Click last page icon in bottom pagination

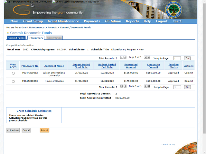tap(149, 86)
